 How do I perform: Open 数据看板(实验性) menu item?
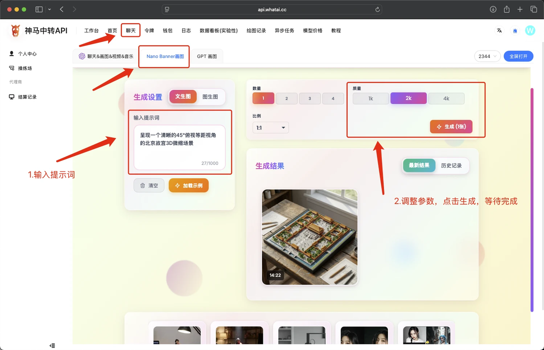pyautogui.click(x=219, y=31)
